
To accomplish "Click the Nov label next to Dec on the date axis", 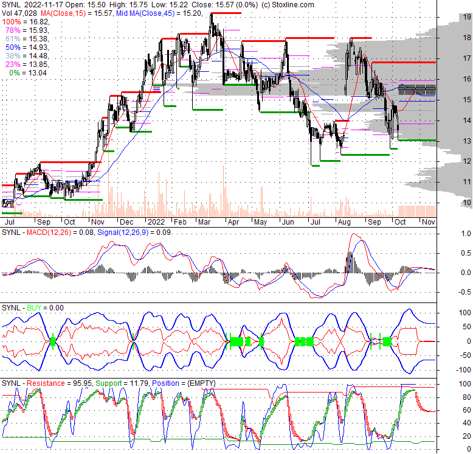I will click(97, 222).
